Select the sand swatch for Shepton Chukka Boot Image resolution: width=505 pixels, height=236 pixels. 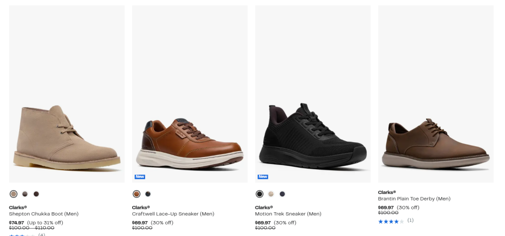tap(13, 194)
